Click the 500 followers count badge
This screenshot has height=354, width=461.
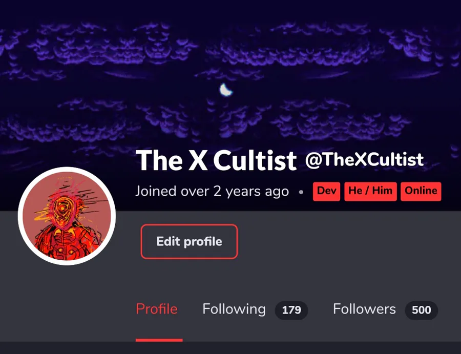pos(422,310)
